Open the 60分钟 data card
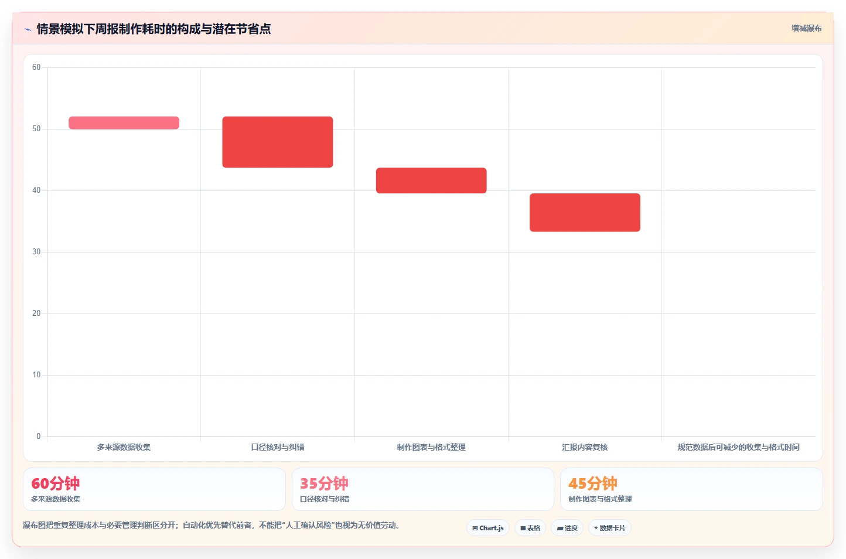Screen dimensions: 846x559 point(154,489)
